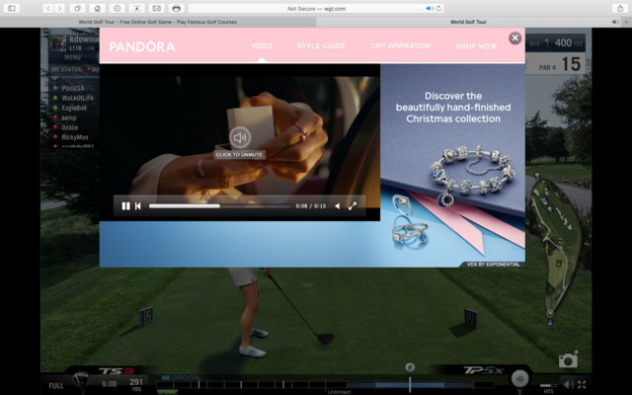The height and width of the screenshot is (395, 632).
Task: Toggle game fullscreen icon
Action: pos(582,384)
